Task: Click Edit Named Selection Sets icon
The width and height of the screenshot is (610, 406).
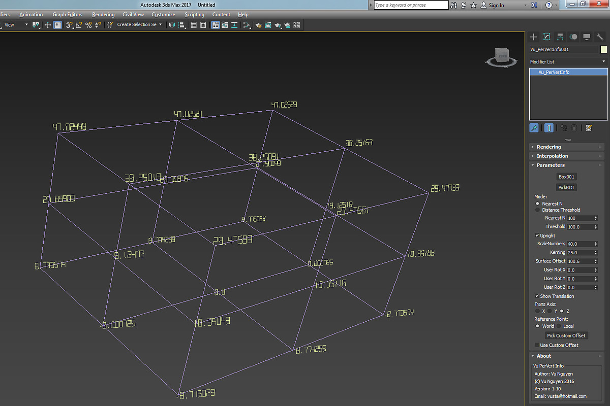Action: [x=110, y=24]
